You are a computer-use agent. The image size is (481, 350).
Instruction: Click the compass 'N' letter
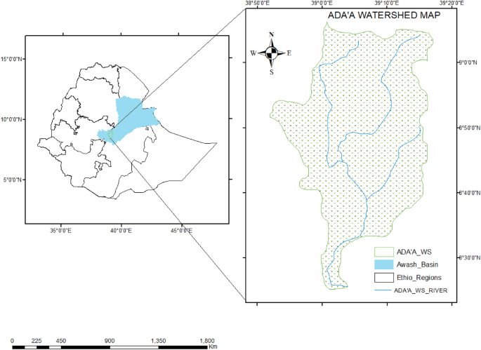pyautogui.click(x=271, y=34)
